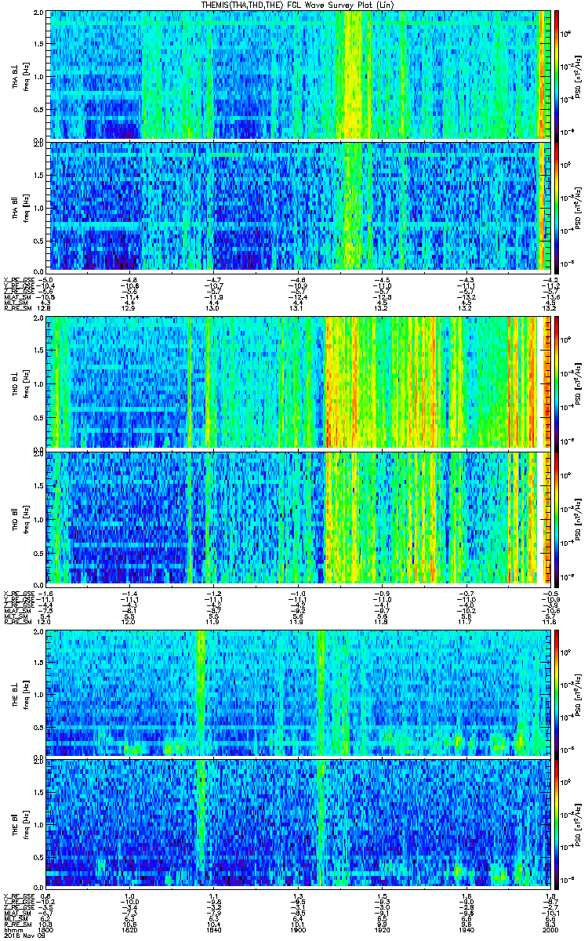Click the 2000 time tick label
The image size is (588, 941).
(550, 930)
